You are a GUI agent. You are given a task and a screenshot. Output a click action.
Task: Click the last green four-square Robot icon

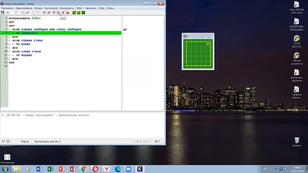tap(83, 12)
